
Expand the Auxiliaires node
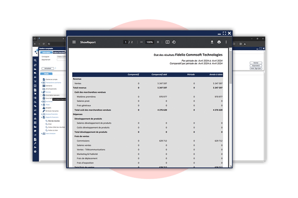pos(42,101)
